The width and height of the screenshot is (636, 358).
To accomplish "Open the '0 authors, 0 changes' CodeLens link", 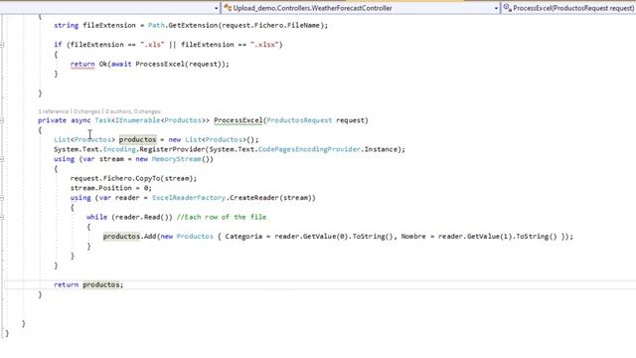I will click(x=133, y=111).
